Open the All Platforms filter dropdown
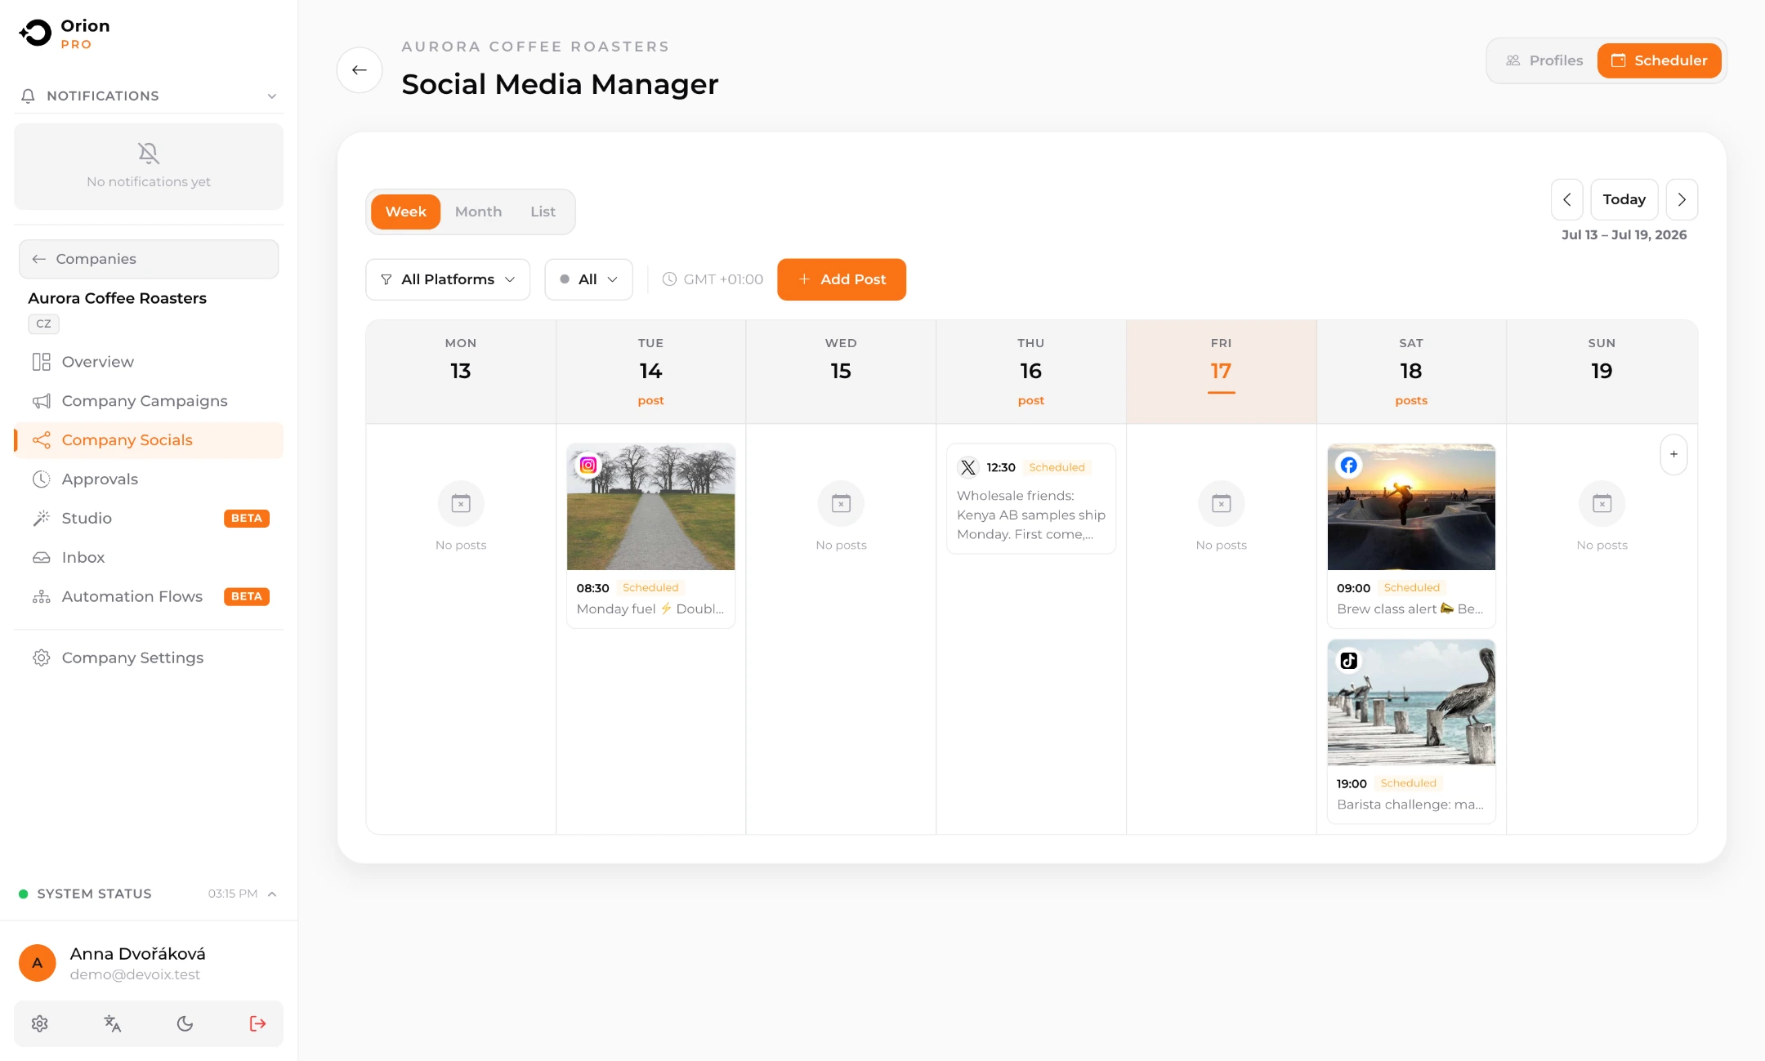The width and height of the screenshot is (1765, 1061). (448, 279)
